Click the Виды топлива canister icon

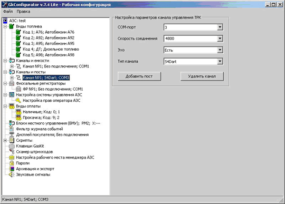pos(12,26)
